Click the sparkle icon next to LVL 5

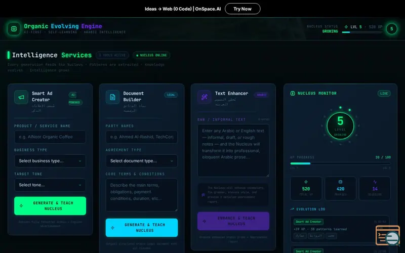(346, 27)
